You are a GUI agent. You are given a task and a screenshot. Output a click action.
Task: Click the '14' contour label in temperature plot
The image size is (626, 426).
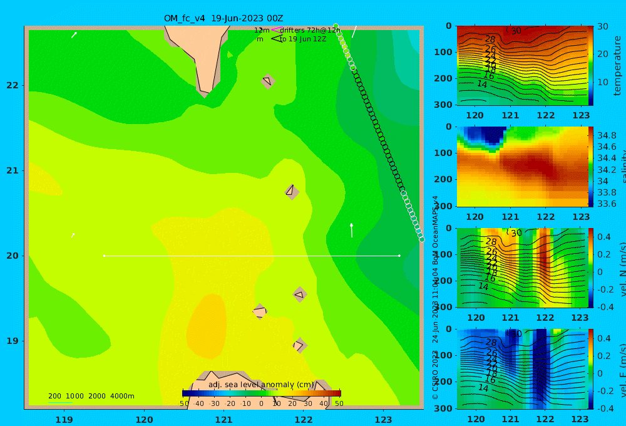[482, 84]
